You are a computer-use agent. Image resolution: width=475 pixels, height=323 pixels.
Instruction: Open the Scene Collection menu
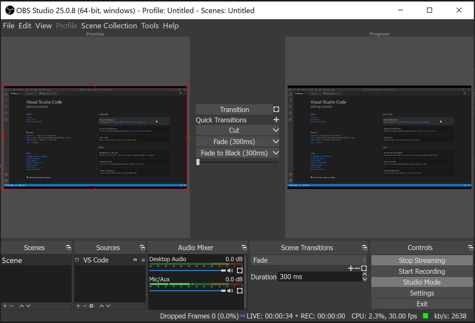[109, 26]
